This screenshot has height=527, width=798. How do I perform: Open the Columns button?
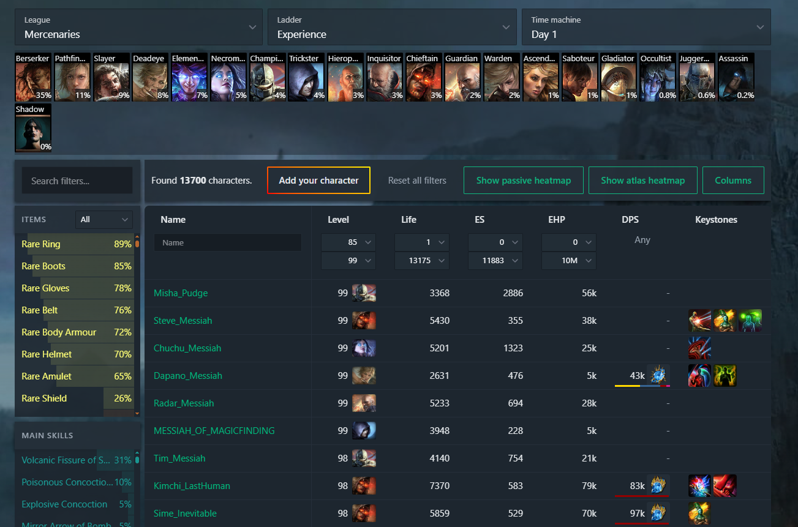coord(733,181)
